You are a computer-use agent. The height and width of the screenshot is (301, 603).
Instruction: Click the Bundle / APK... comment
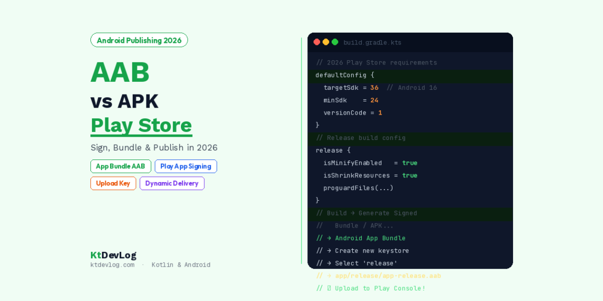[x=354, y=226]
